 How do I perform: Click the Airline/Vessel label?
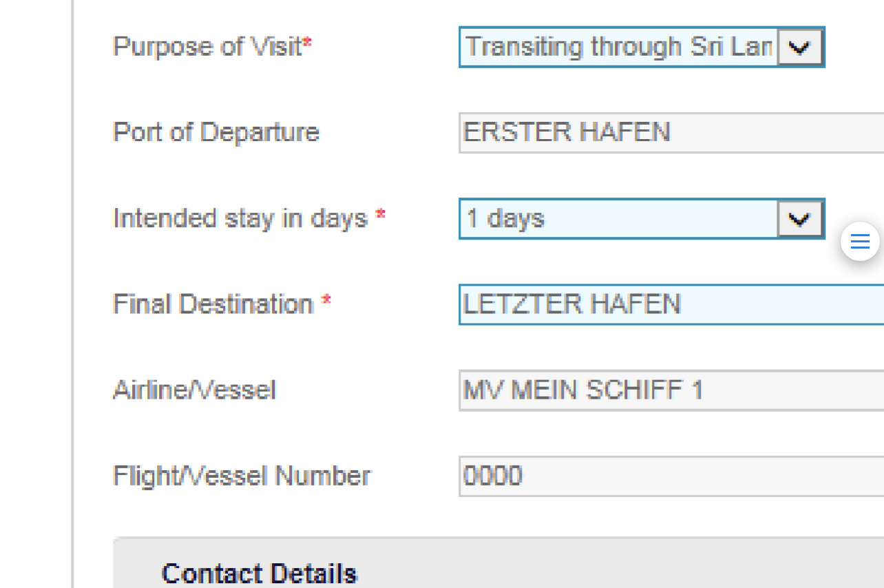pyautogui.click(x=194, y=390)
